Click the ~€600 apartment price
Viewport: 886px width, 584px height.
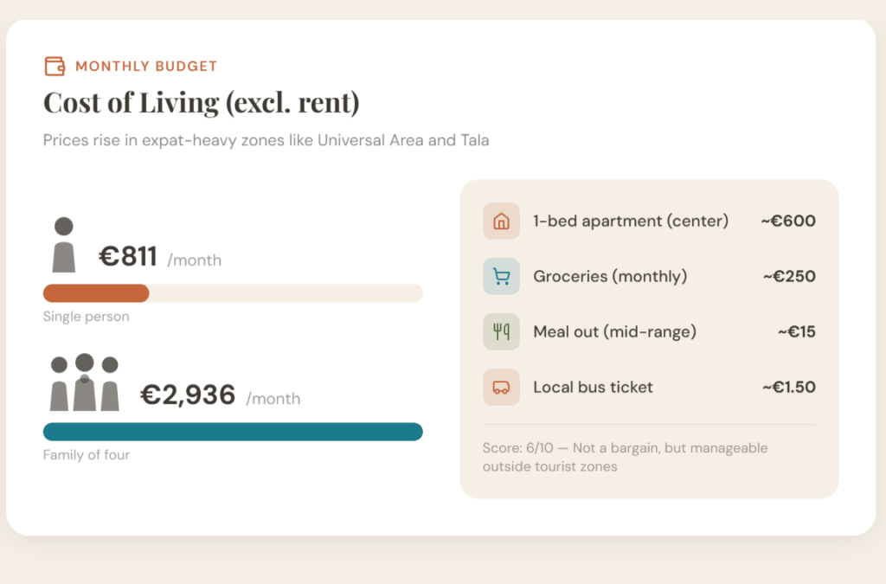pyautogui.click(x=788, y=221)
